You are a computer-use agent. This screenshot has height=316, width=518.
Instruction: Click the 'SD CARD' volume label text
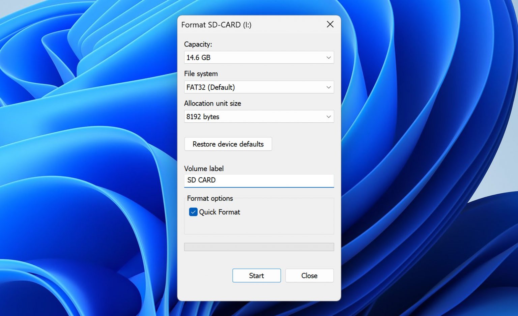(202, 180)
